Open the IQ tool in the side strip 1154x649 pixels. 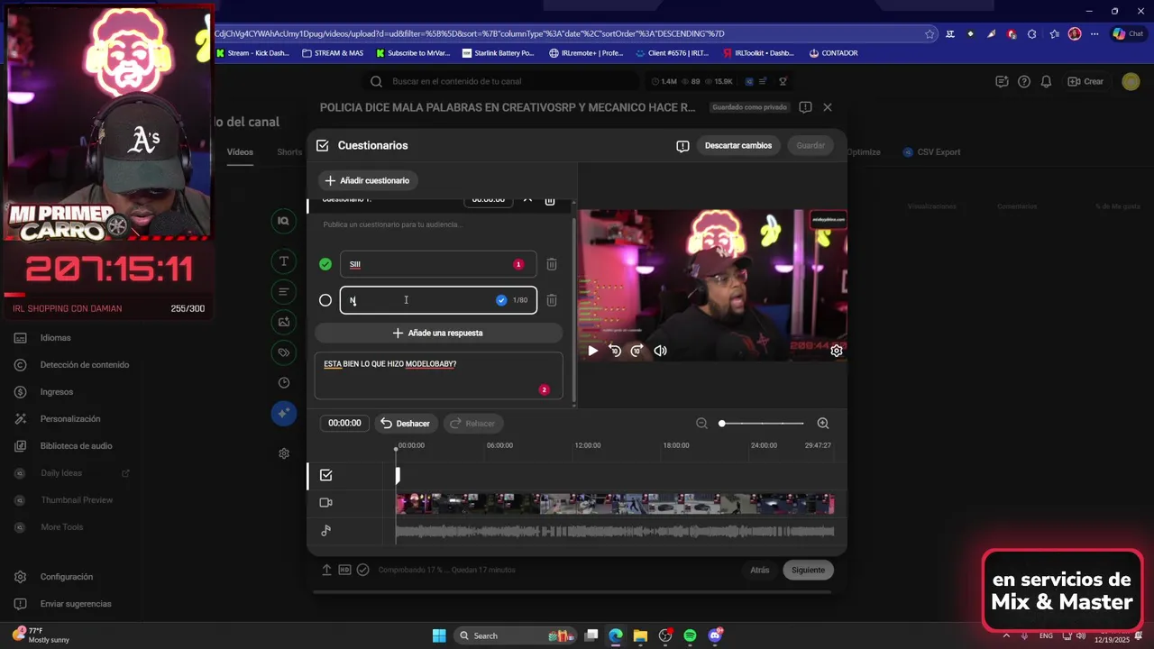(x=283, y=221)
